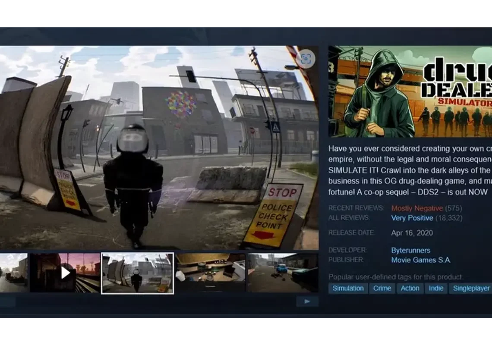Open the drug lab table thumbnail

point(210,273)
